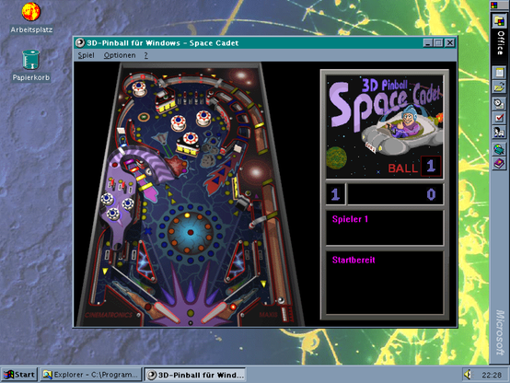Click the player number 1 box
The image size is (510, 383).
pos(335,194)
